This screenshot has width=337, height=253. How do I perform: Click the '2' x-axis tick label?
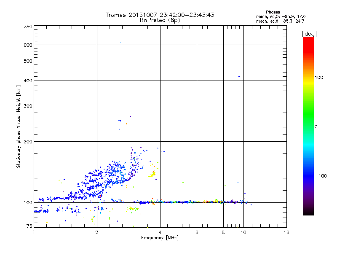pyautogui.click(x=97, y=232)
